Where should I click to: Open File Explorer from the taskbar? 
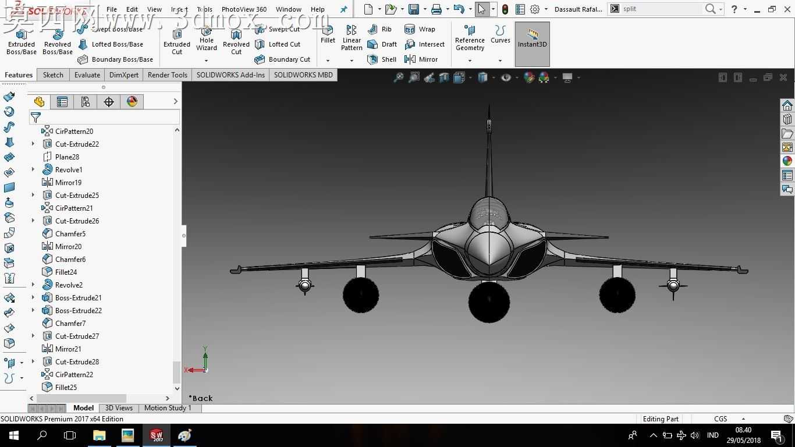(99, 435)
